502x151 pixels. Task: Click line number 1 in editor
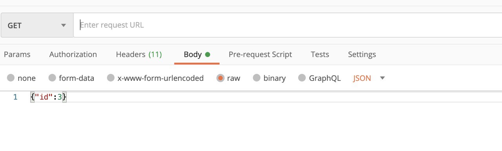click(x=15, y=97)
